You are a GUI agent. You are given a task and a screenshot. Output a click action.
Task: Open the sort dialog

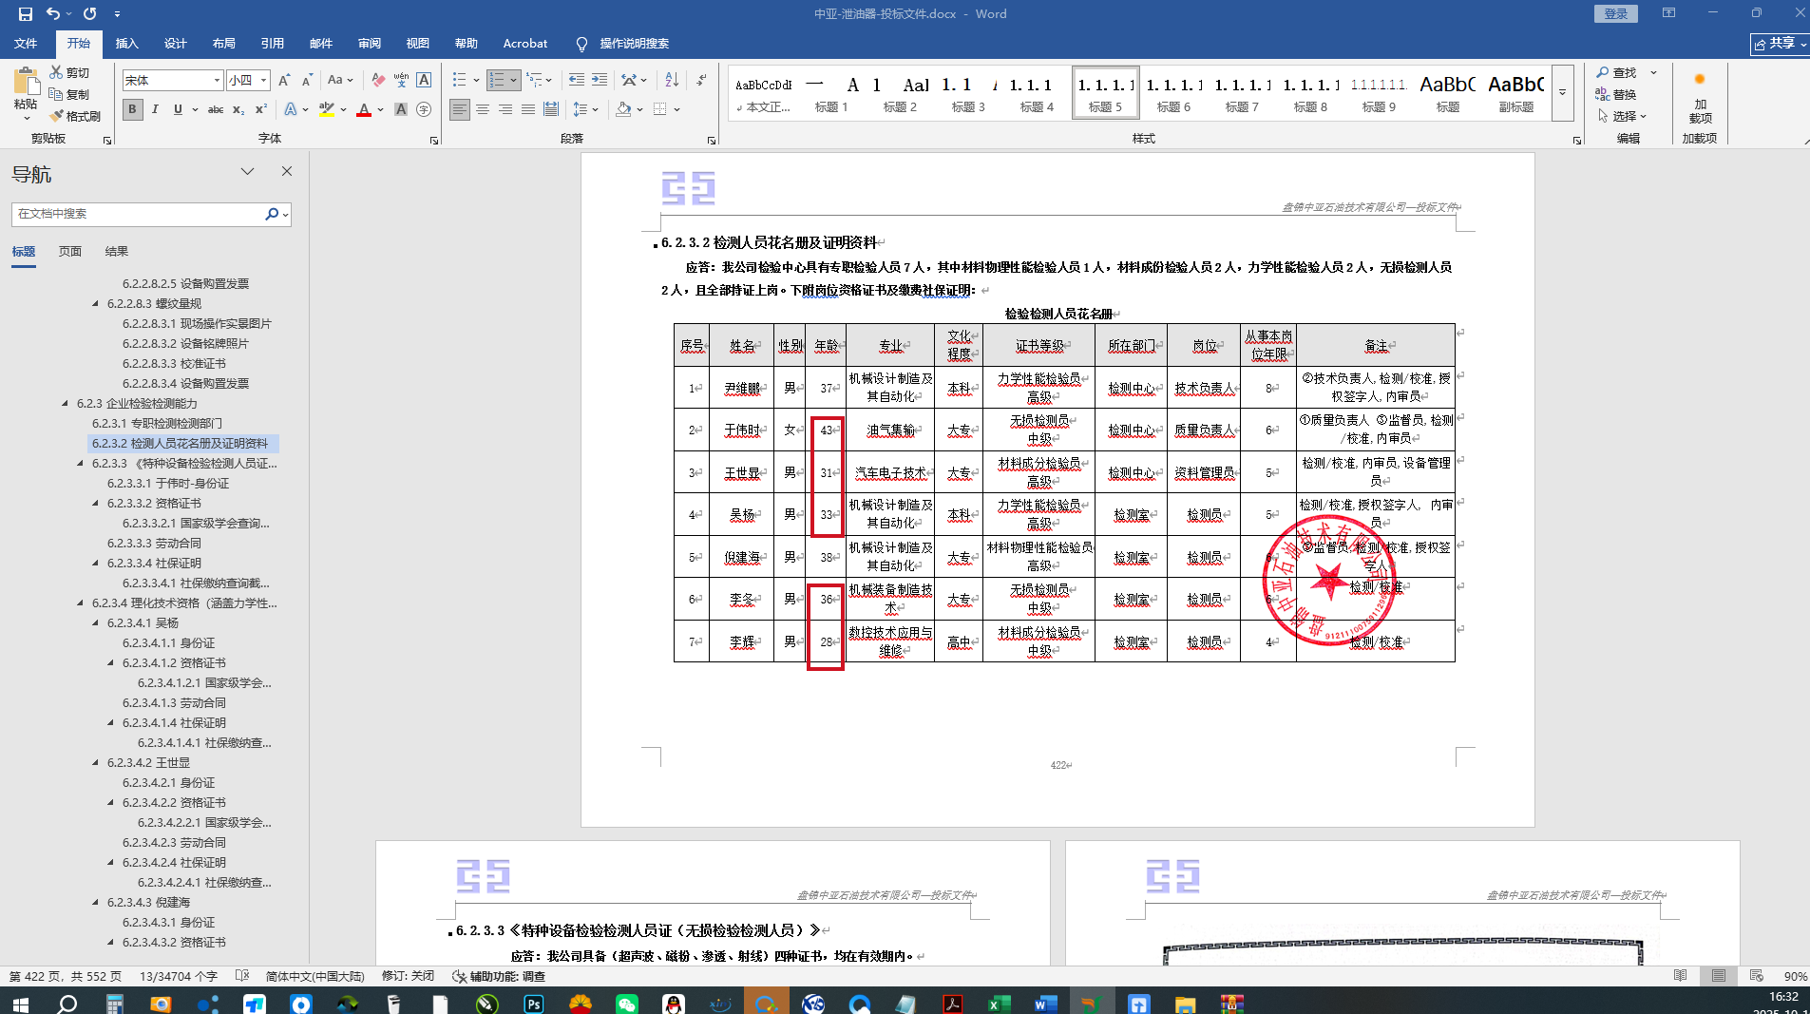pos(672,81)
